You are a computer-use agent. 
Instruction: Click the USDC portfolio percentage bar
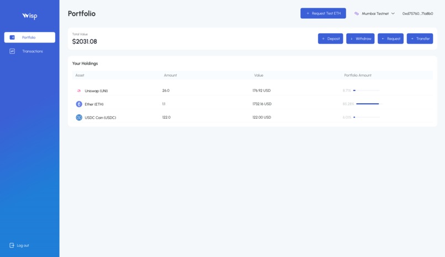(x=367, y=117)
